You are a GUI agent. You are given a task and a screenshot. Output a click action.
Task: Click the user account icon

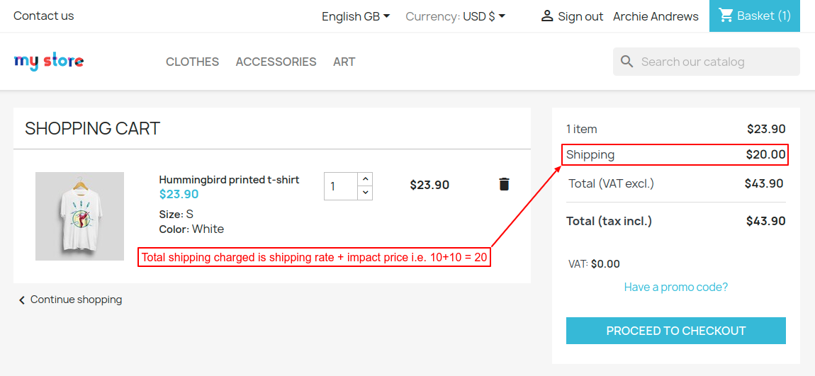[546, 16]
